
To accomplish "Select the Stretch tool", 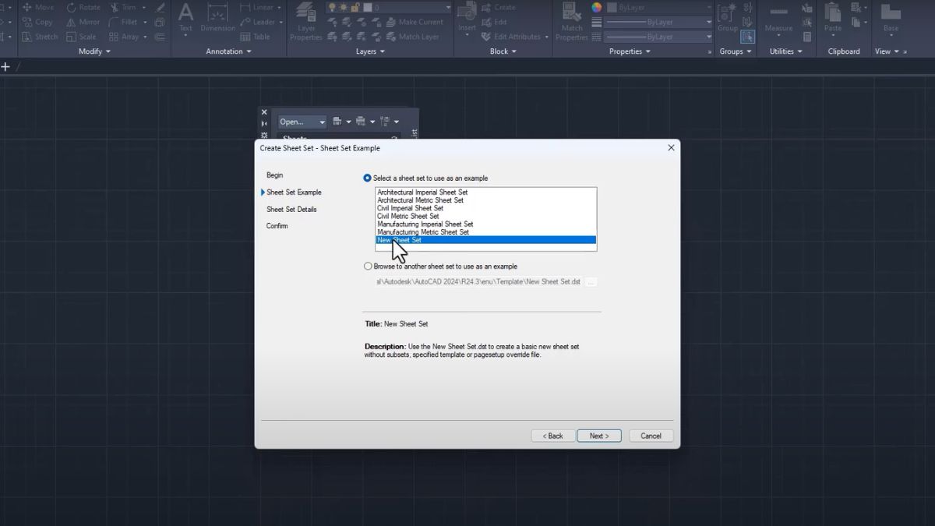I will pos(40,37).
